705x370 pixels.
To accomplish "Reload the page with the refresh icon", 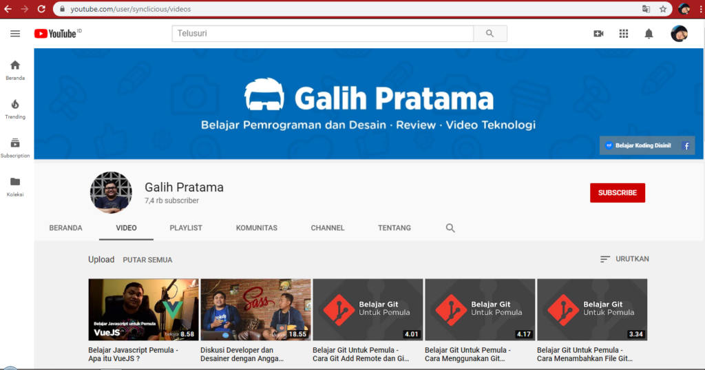I will pyautogui.click(x=41, y=9).
